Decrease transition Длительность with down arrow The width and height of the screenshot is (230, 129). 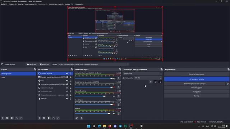click(161, 79)
